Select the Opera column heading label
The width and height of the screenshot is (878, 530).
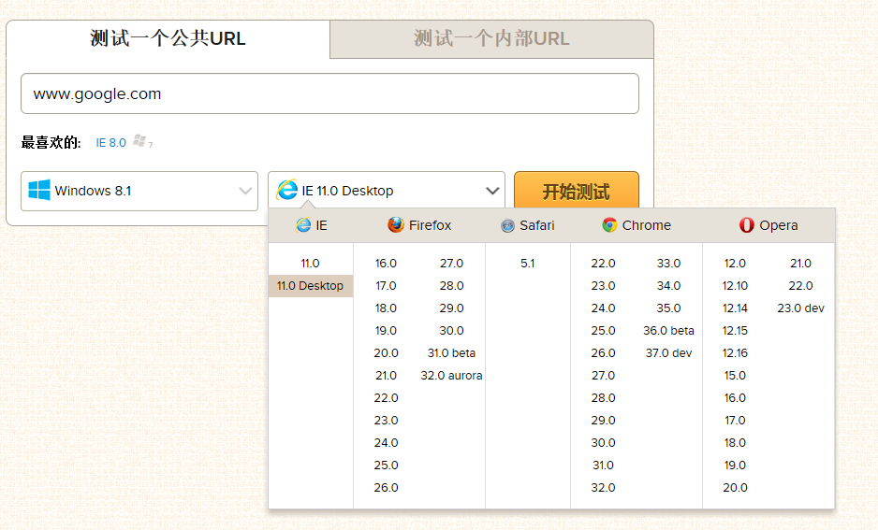779,225
